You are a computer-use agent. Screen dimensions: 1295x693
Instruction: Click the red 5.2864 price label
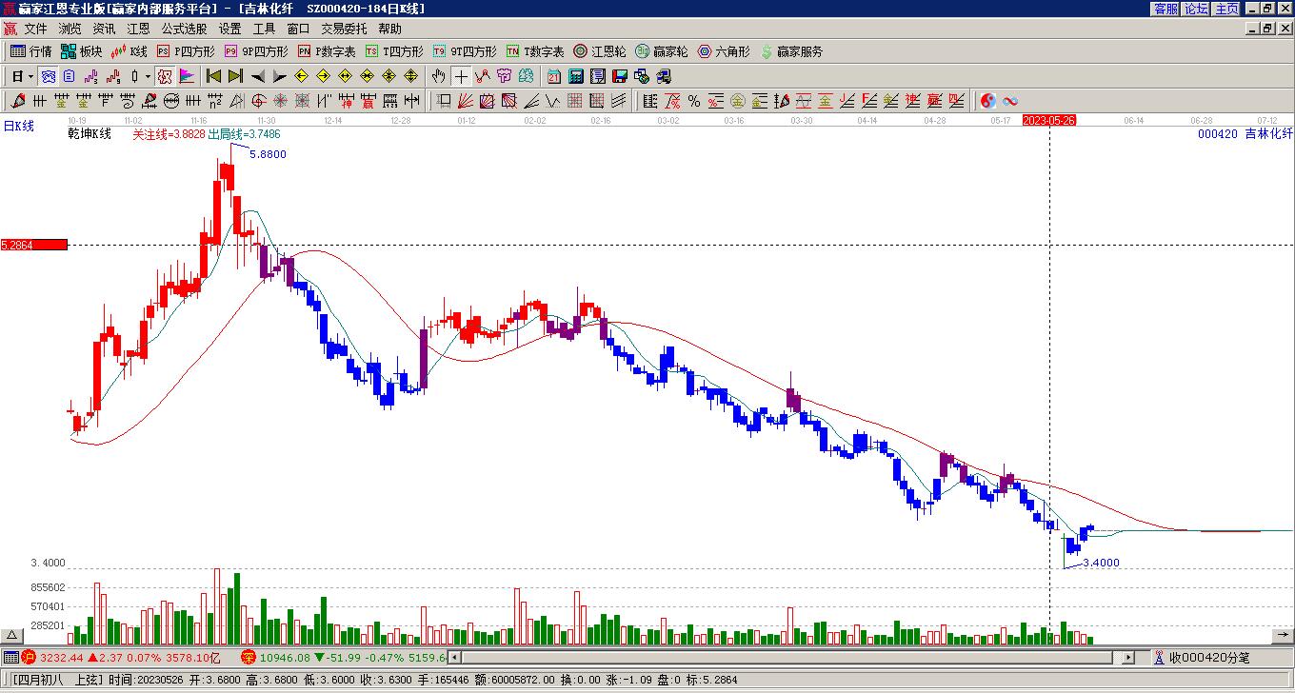pos(34,245)
